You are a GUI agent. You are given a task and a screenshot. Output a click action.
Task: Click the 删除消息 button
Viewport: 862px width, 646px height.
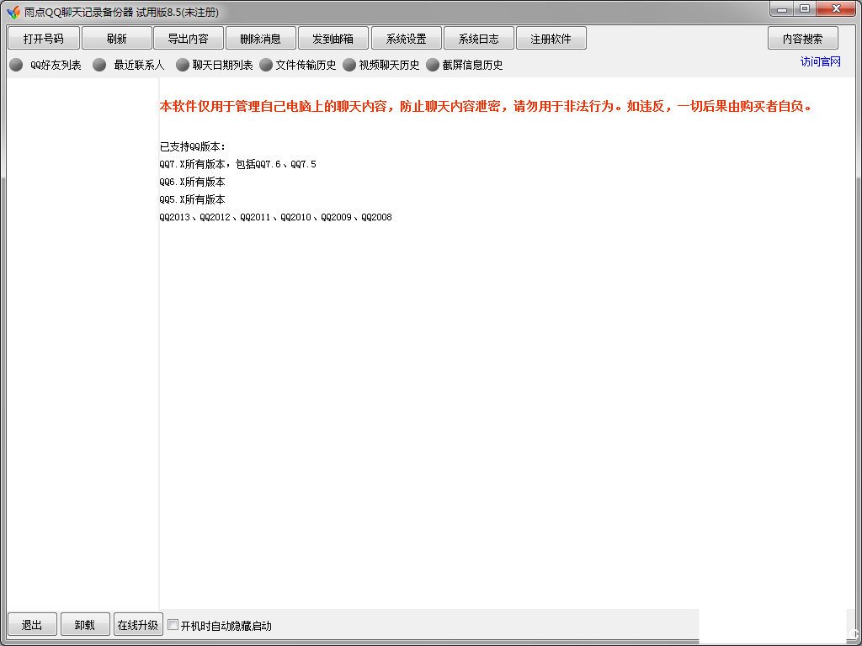pos(260,39)
